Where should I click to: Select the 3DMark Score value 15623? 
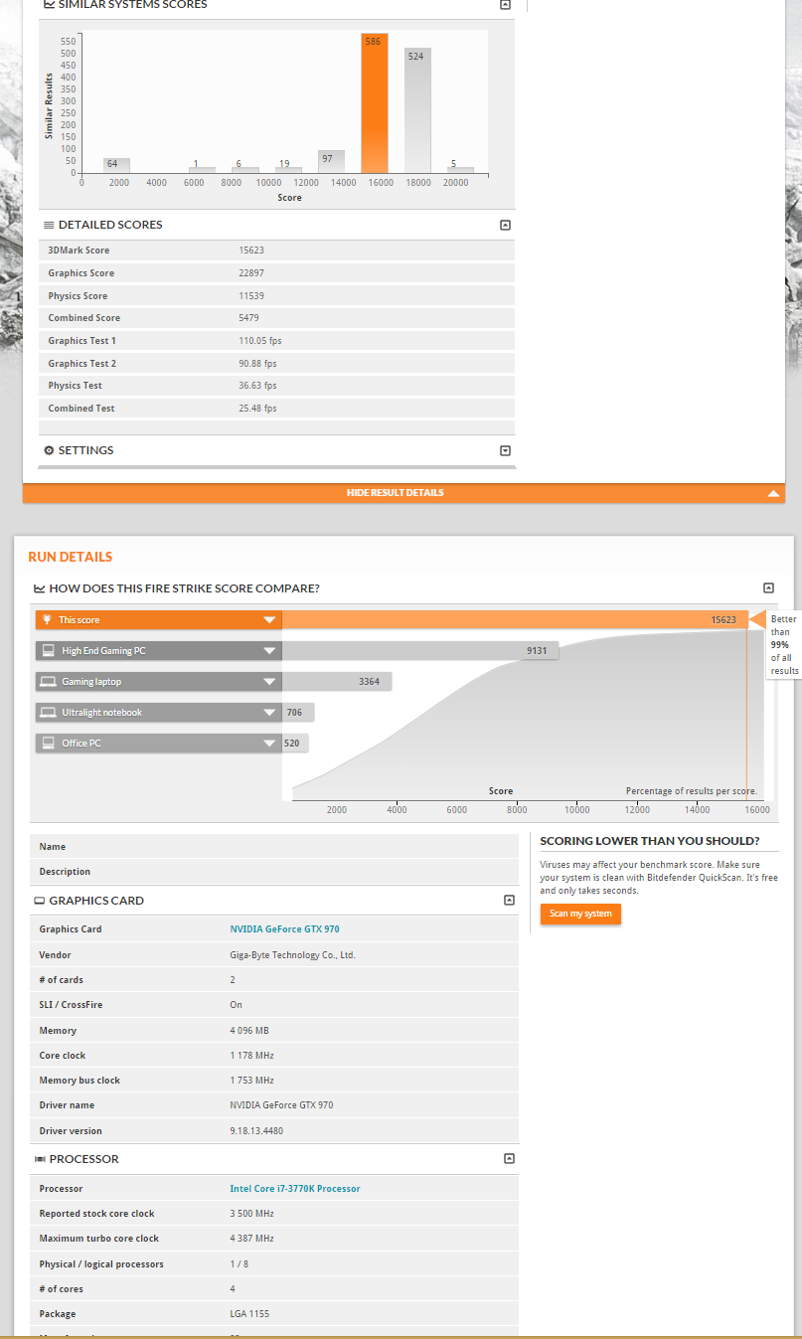251,251
